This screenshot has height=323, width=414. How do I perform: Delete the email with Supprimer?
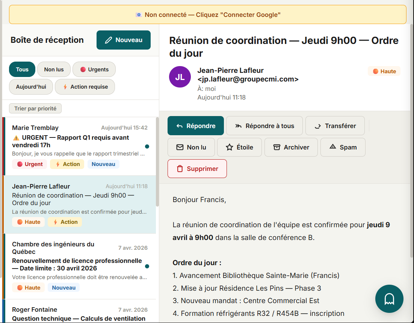point(197,169)
